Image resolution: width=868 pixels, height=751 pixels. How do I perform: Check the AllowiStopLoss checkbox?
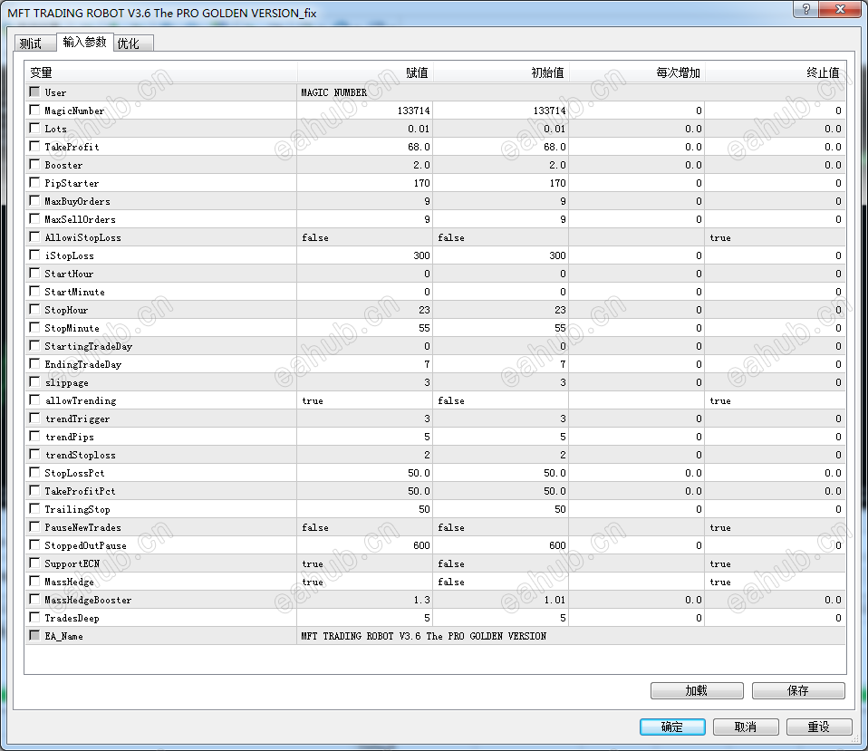[34, 236]
